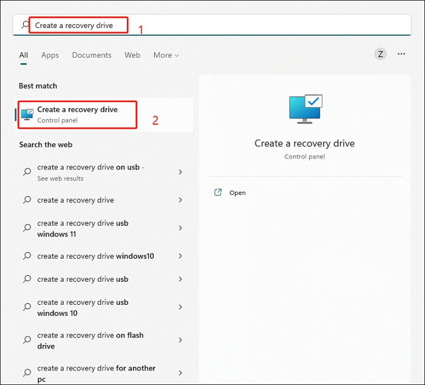Select 'create a recovery drive usb windows 10' suggestion

pos(104,307)
